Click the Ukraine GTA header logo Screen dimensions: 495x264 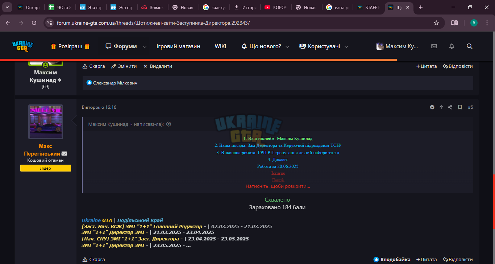[22, 46]
